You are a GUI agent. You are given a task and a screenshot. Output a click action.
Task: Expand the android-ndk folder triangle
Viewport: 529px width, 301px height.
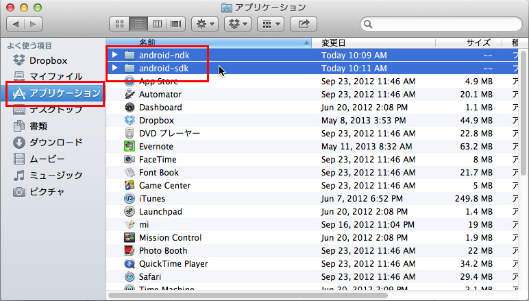click(x=114, y=55)
